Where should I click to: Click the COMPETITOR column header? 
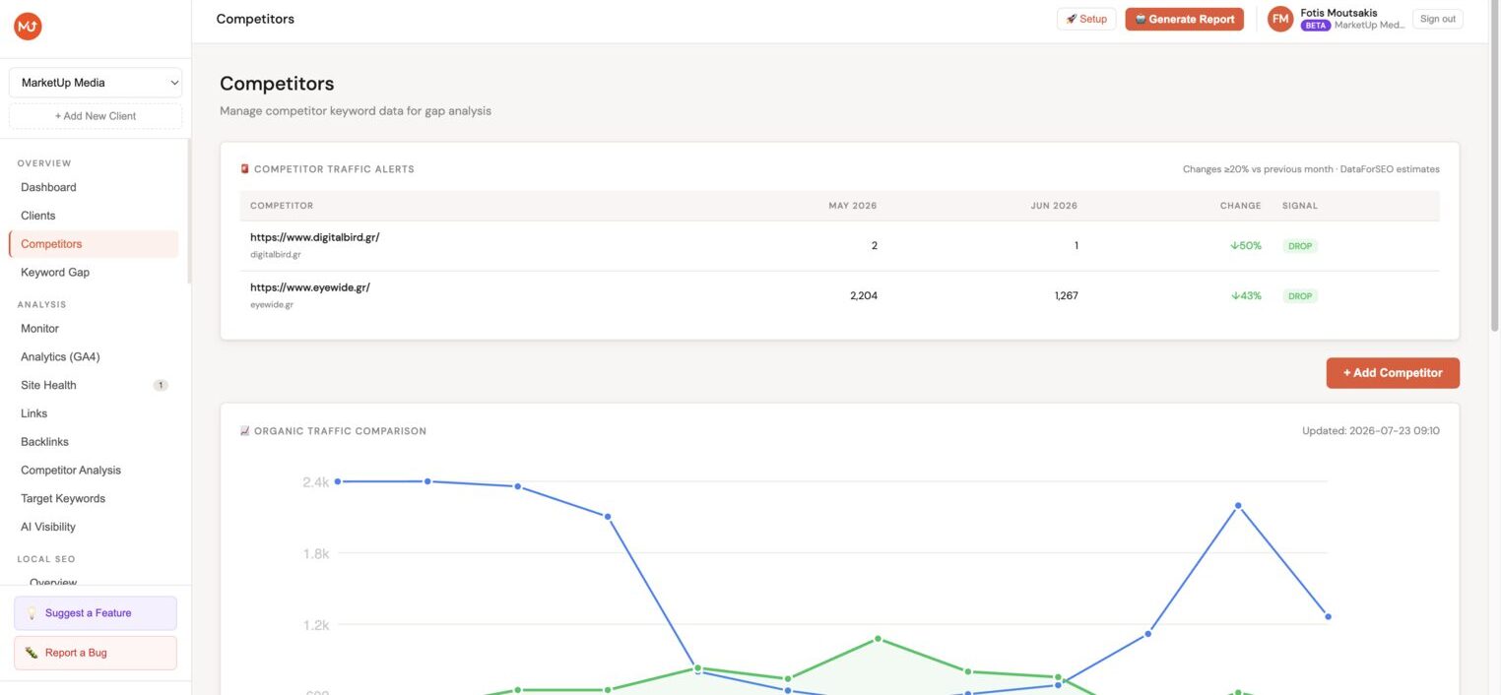(282, 206)
